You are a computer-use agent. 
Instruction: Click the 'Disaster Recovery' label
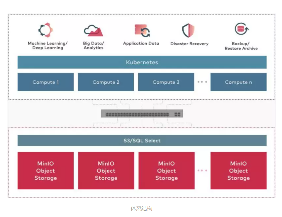pos(189,44)
